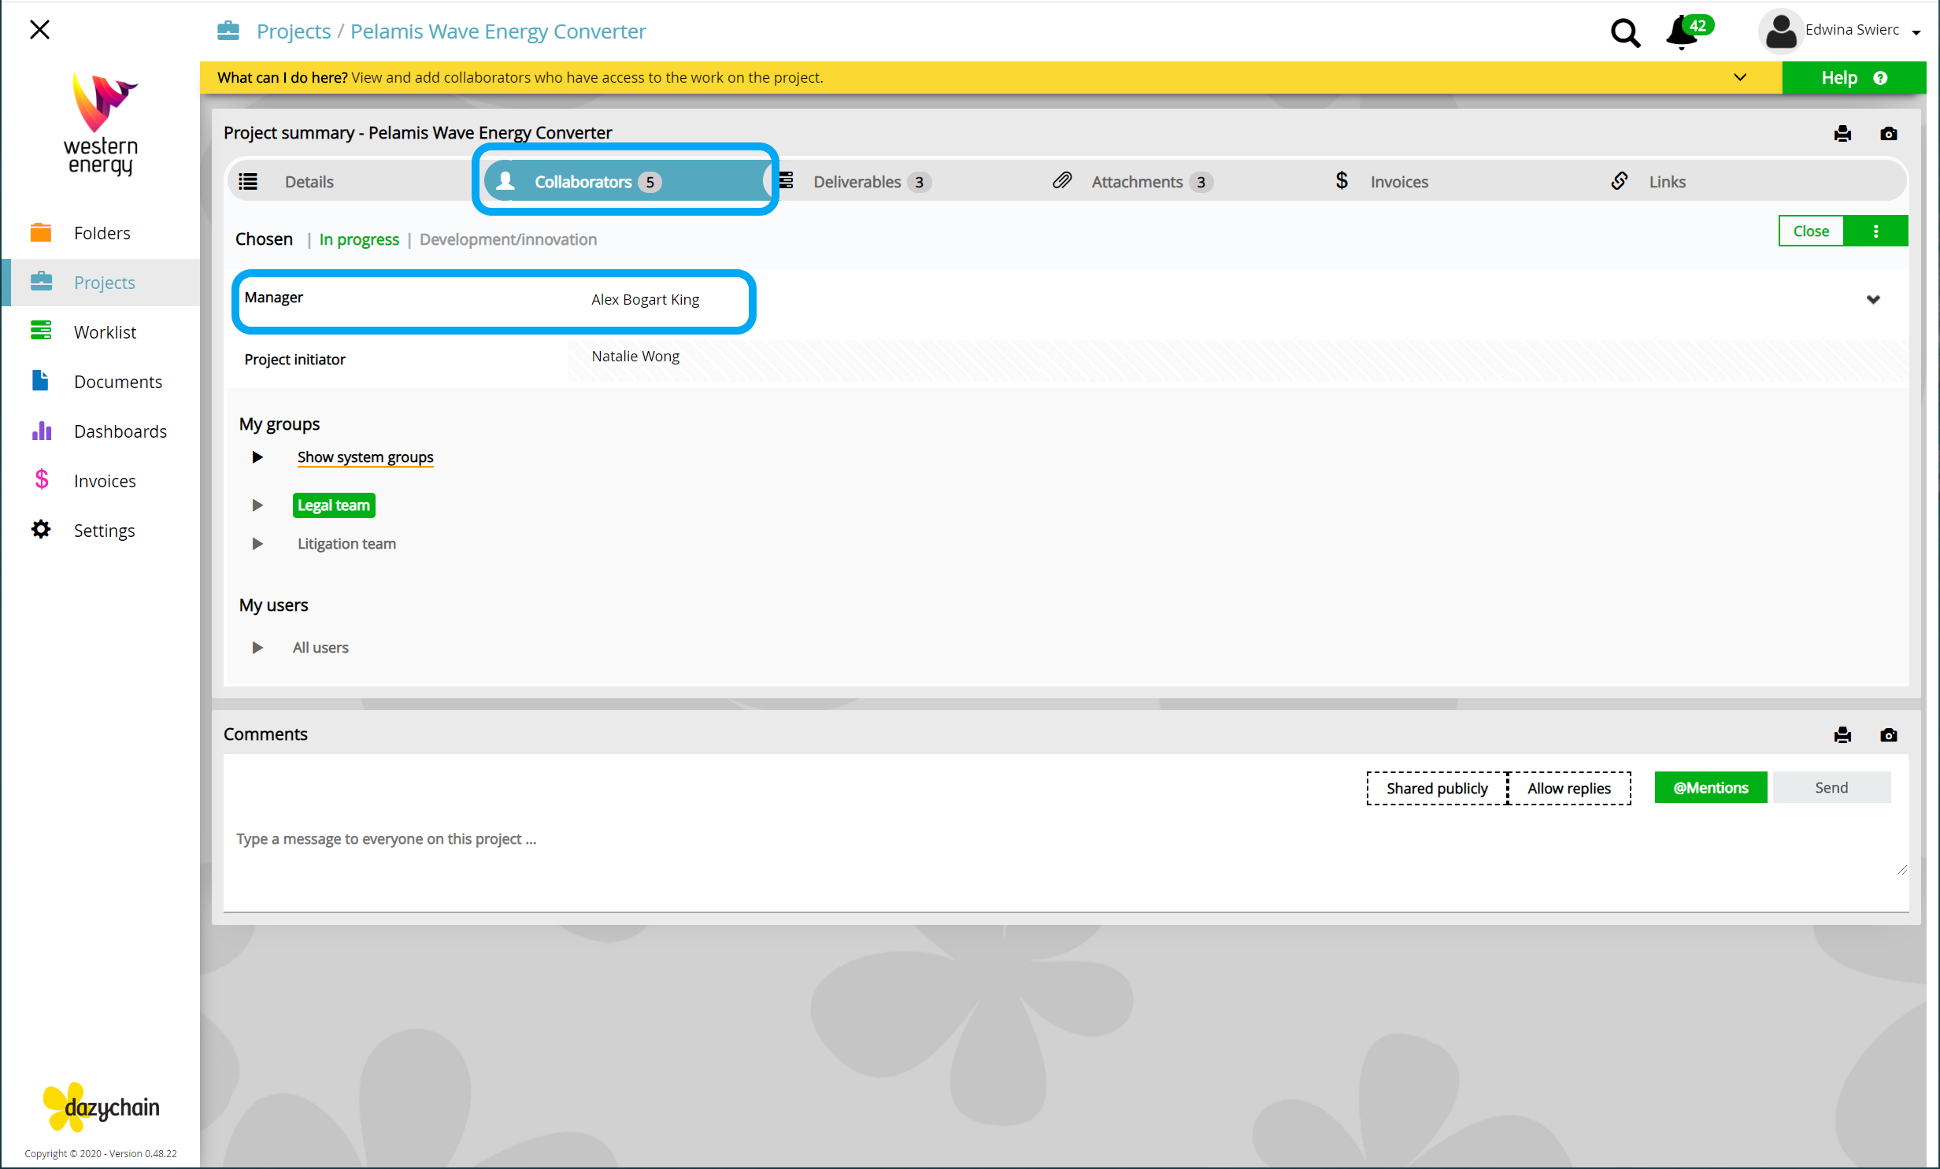Toggle the Allow replies option

[x=1568, y=788]
